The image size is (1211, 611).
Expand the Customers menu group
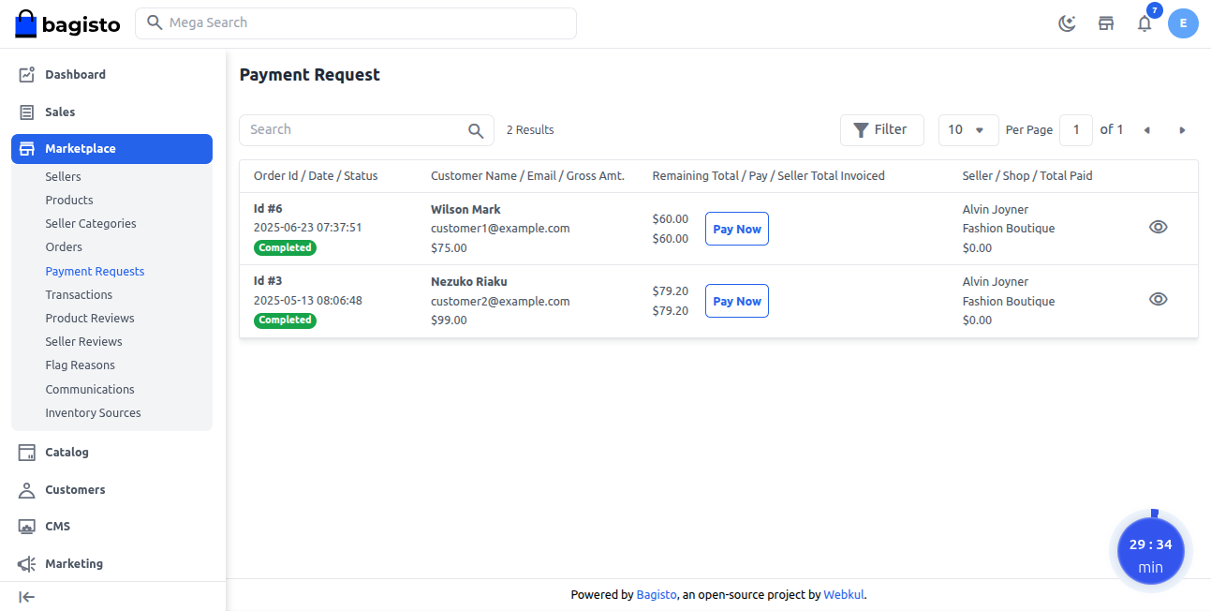[25, 489]
